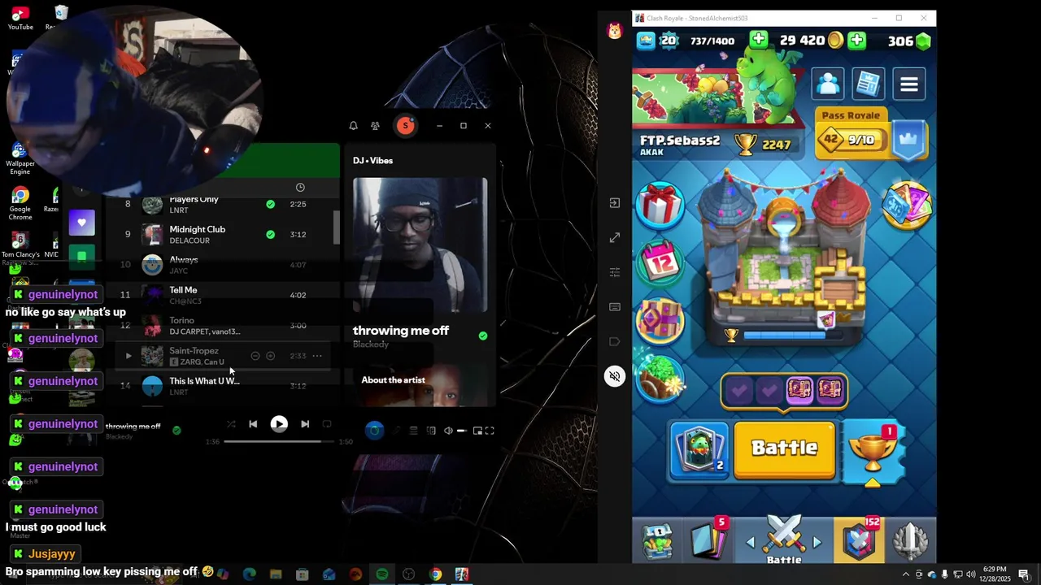Open the About the artist card
The image size is (1041, 585).
[x=420, y=385]
